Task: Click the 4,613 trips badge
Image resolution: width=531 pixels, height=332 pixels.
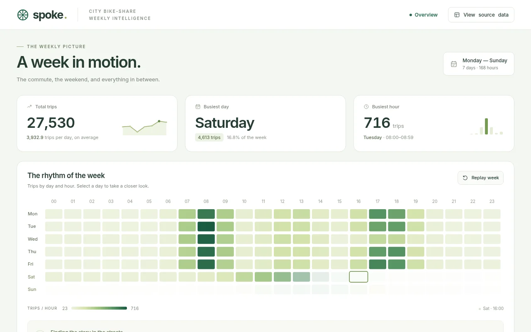Action: pos(209,137)
